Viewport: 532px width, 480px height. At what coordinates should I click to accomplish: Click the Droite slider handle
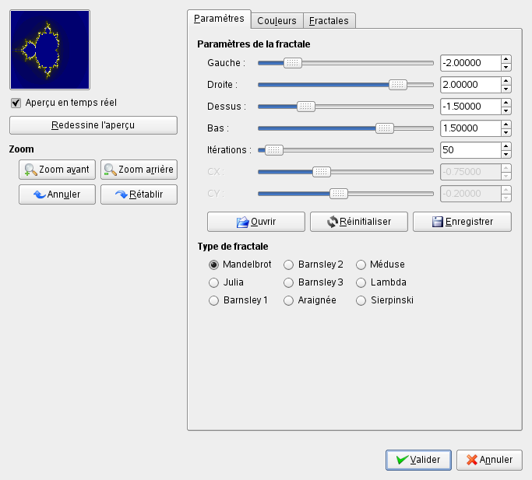398,85
